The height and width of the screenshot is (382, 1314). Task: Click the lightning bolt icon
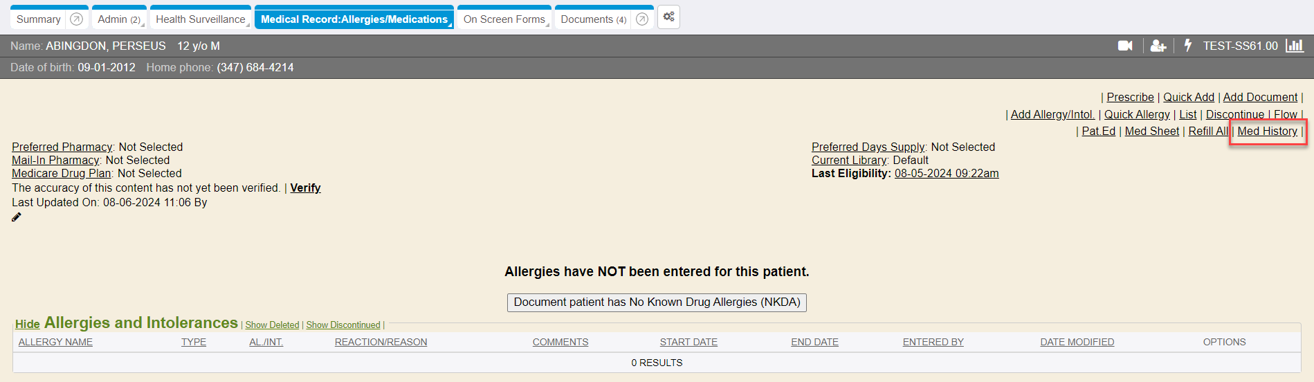(x=1188, y=46)
